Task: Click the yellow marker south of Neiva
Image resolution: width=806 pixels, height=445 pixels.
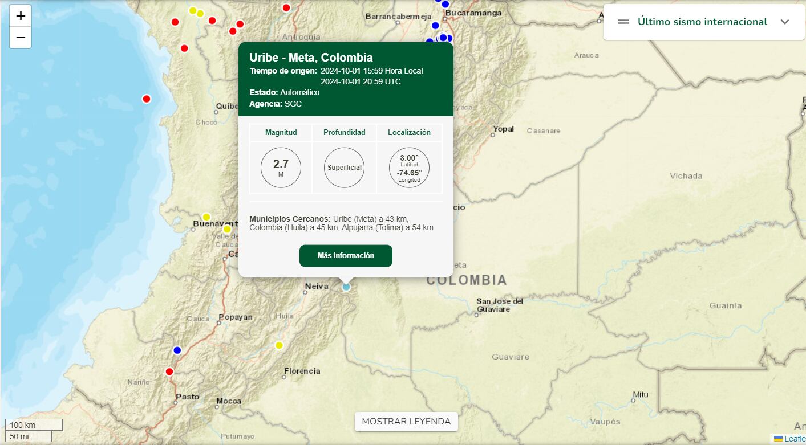Action: tap(279, 345)
